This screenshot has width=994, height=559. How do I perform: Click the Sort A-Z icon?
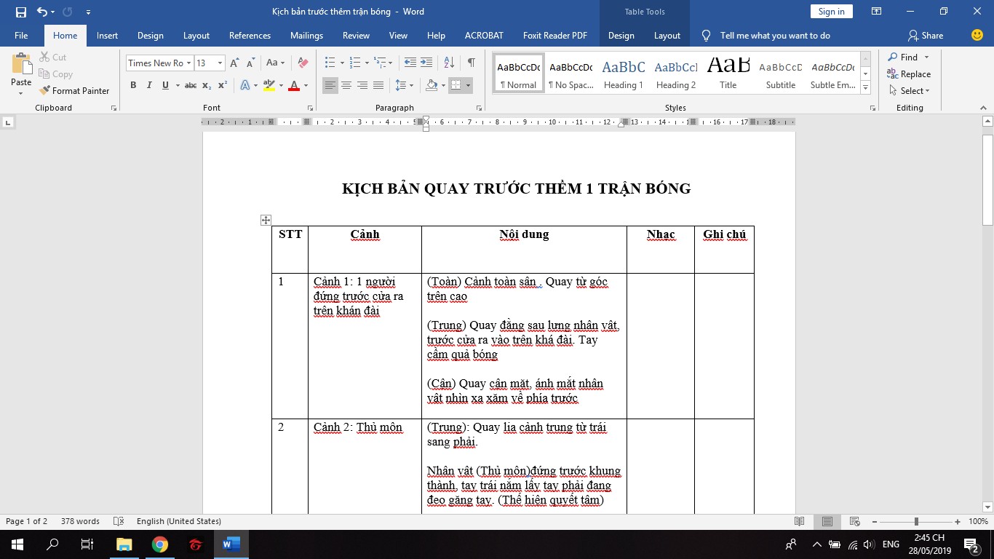point(449,63)
